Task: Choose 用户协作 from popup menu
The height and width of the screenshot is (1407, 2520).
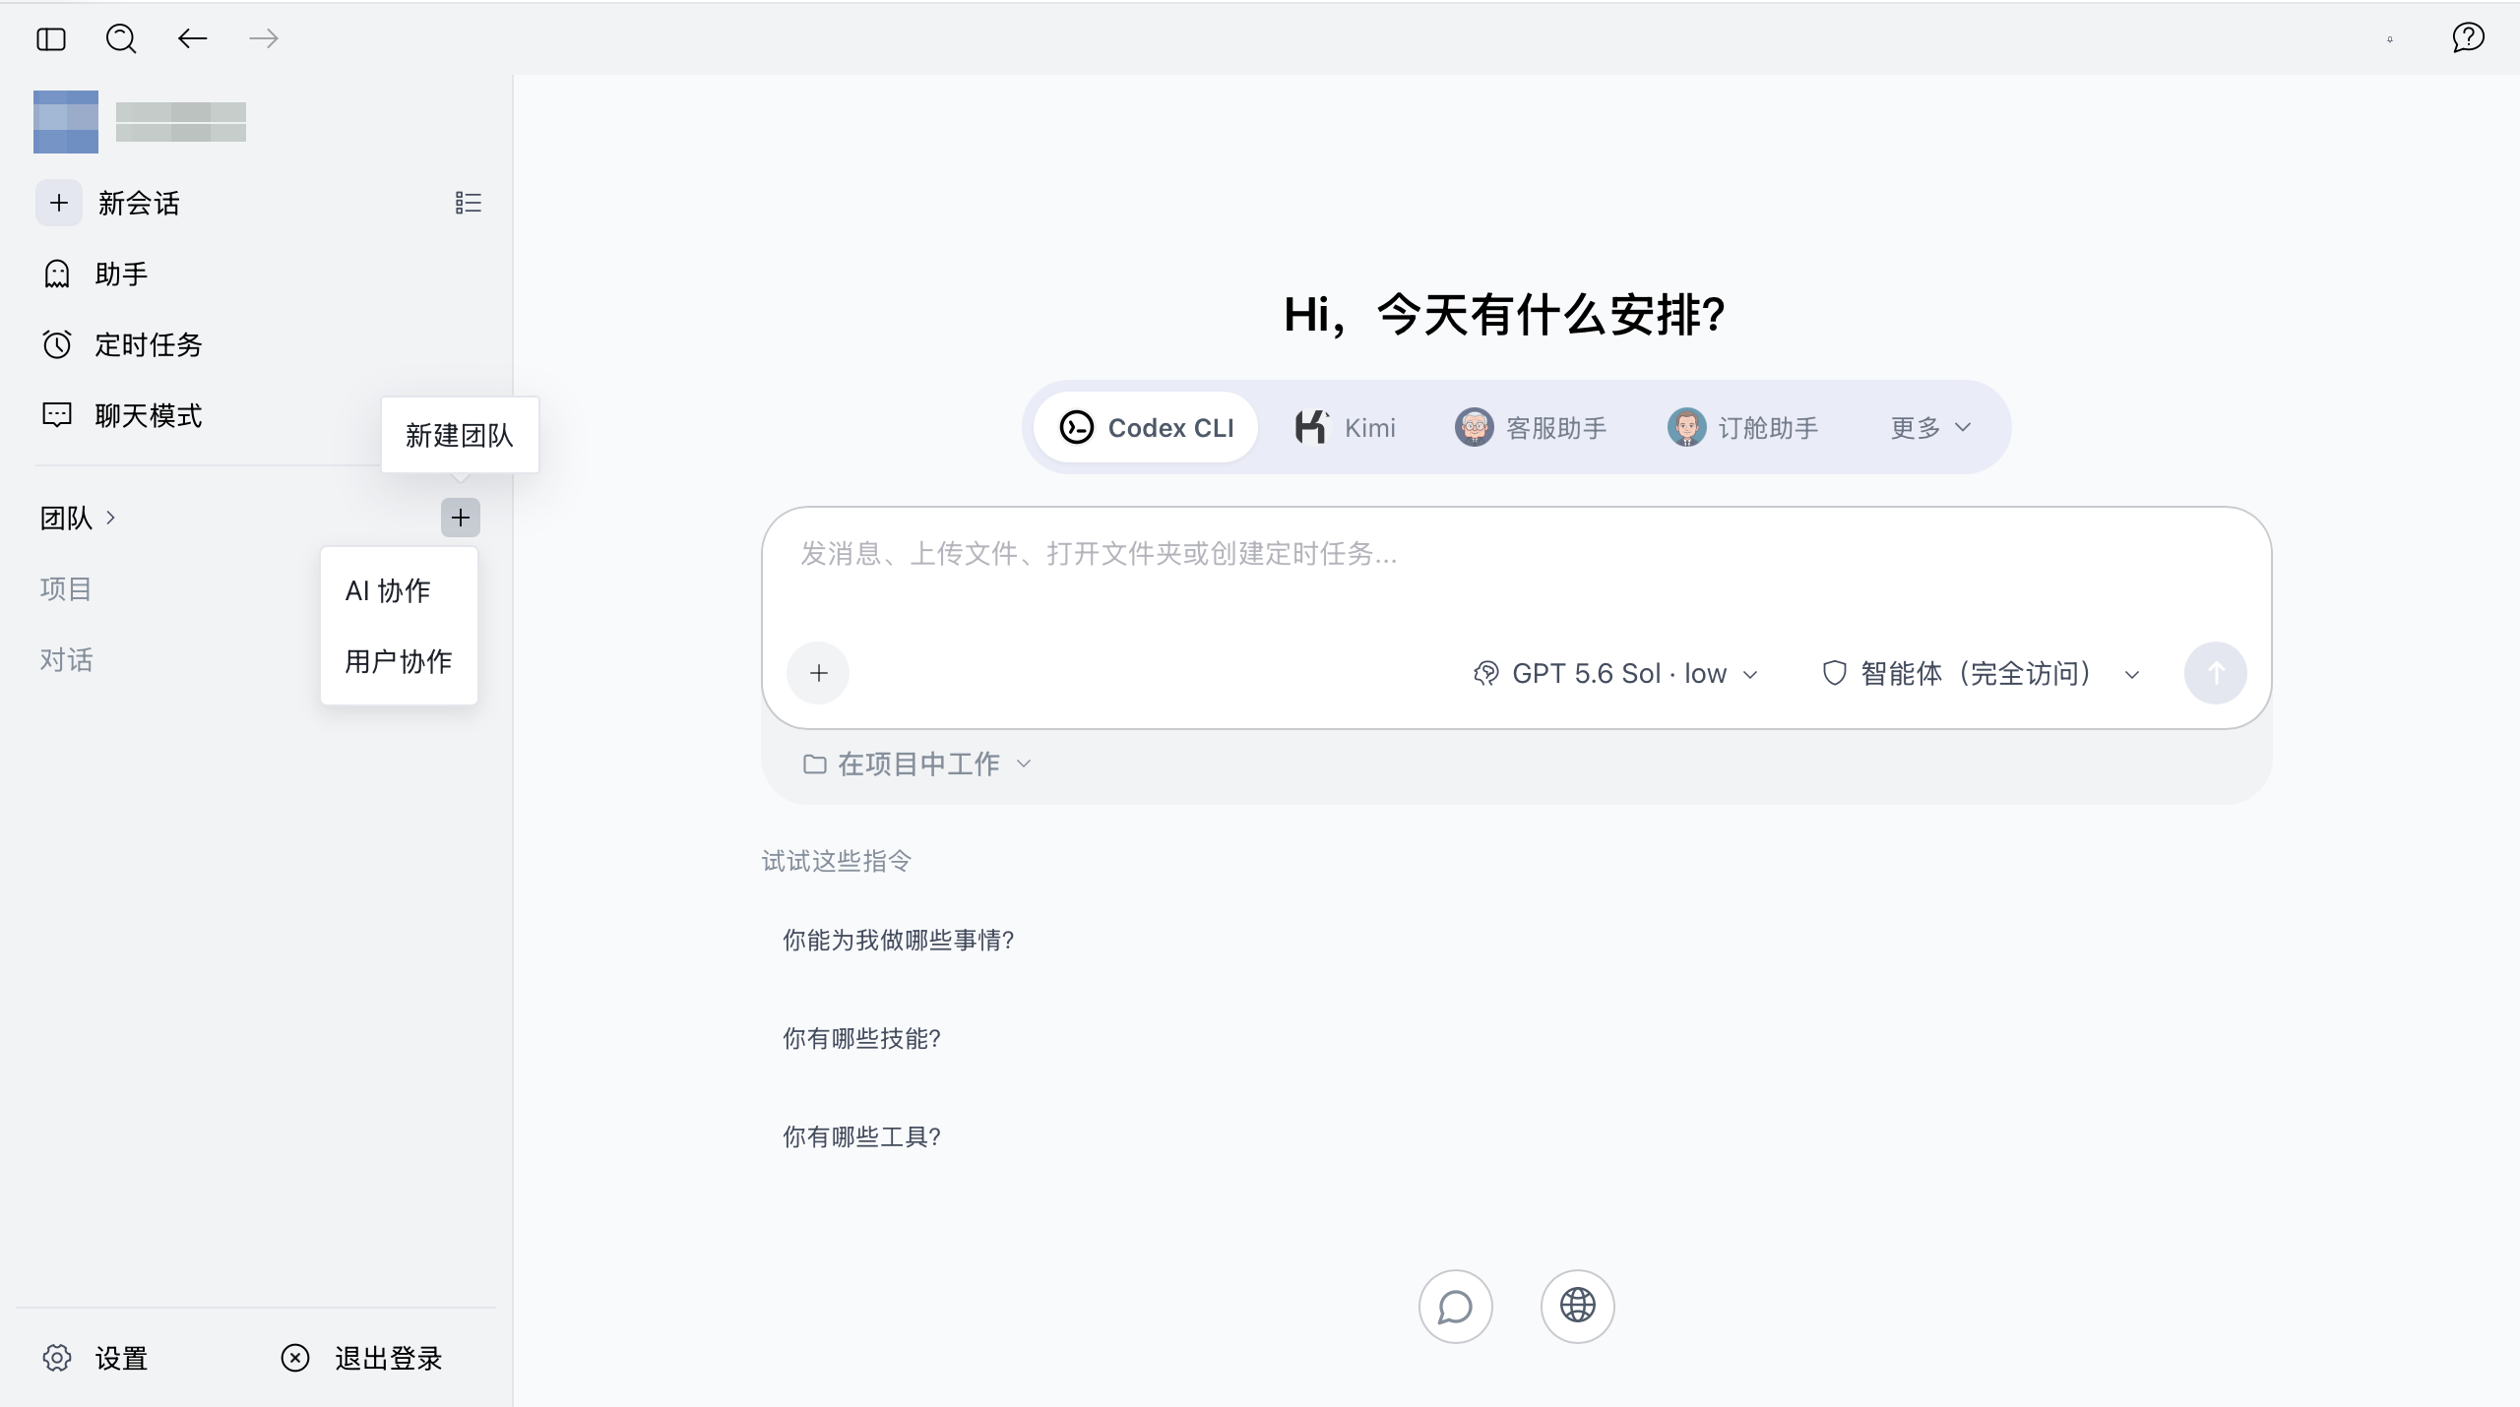Action: [398, 661]
